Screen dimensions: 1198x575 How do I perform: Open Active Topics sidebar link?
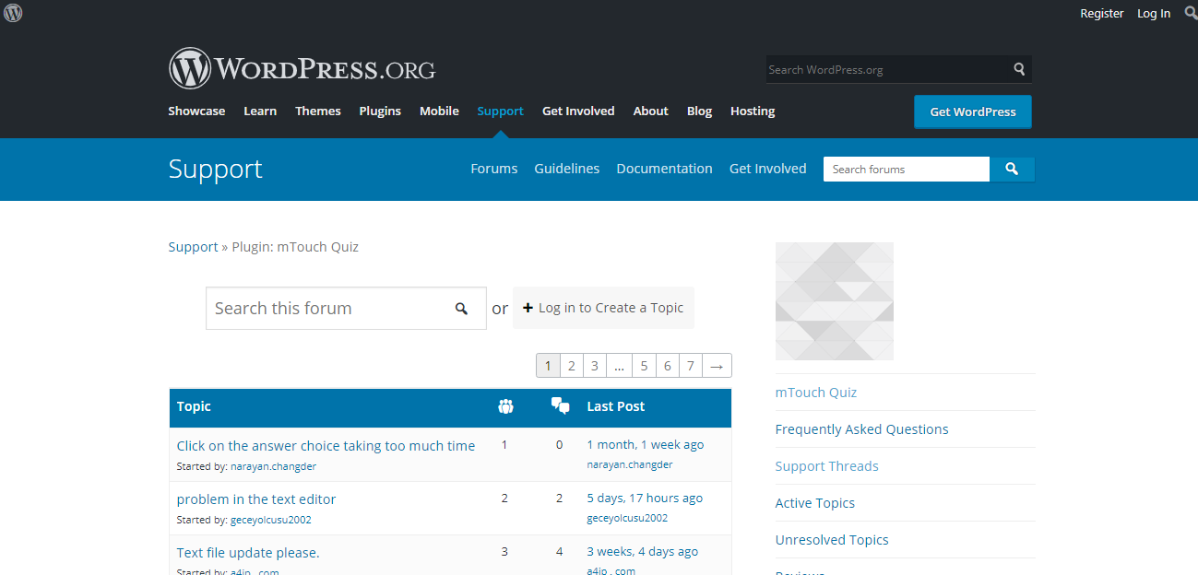click(815, 503)
